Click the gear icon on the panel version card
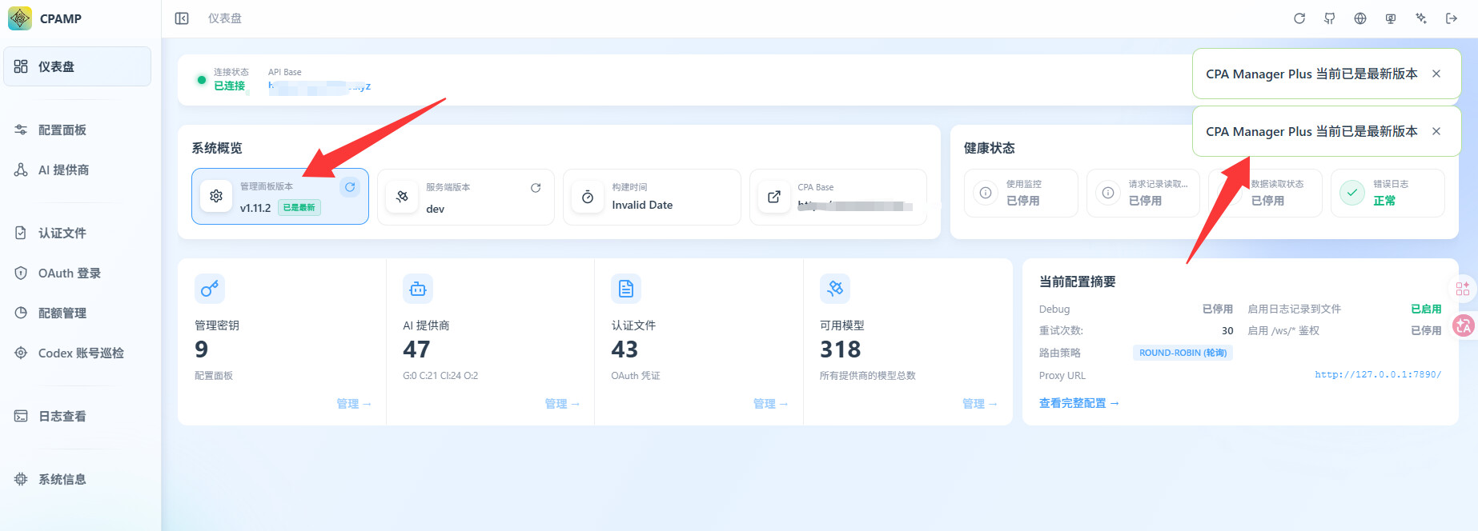The height and width of the screenshot is (531, 1478). point(216,196)
